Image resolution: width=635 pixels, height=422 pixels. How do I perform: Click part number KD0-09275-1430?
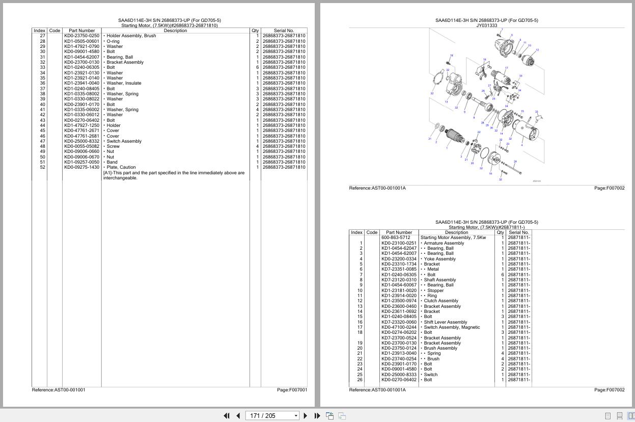click(x=81, y=167)
